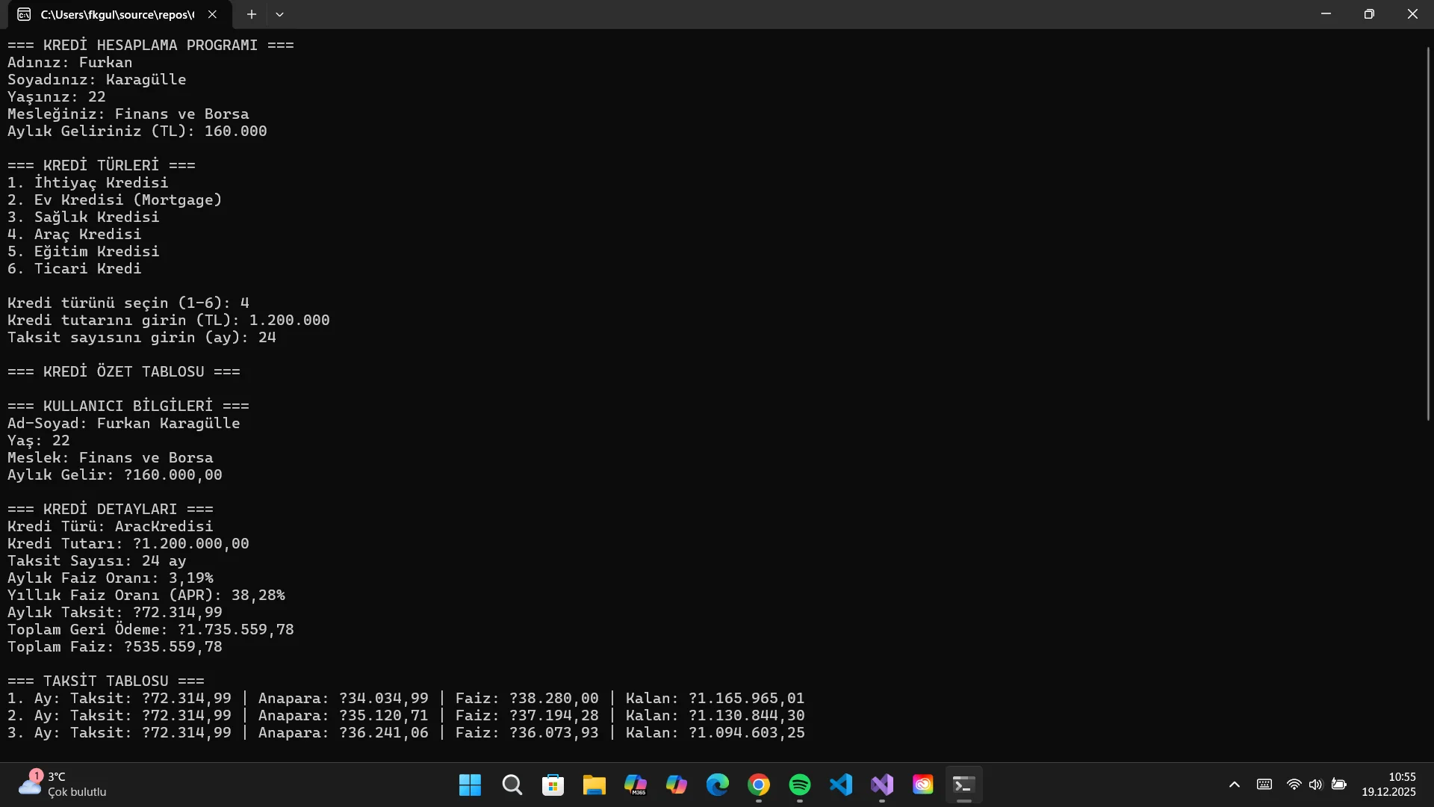
Task: Open File Explorer from taskbar
Action: [x=594, y=785]
